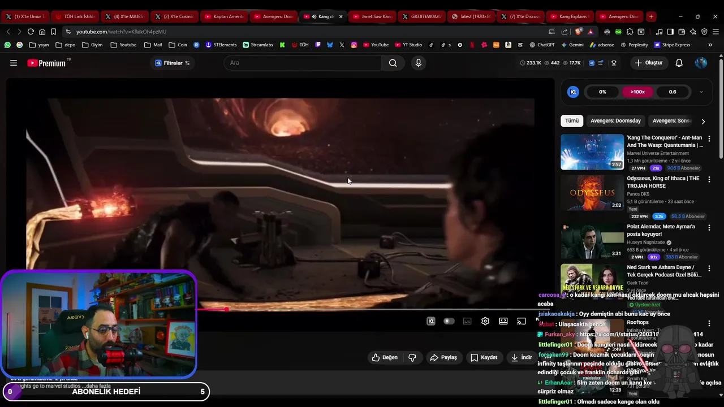
Task: Toggle subtitles captions button
Action: point(467,321)
